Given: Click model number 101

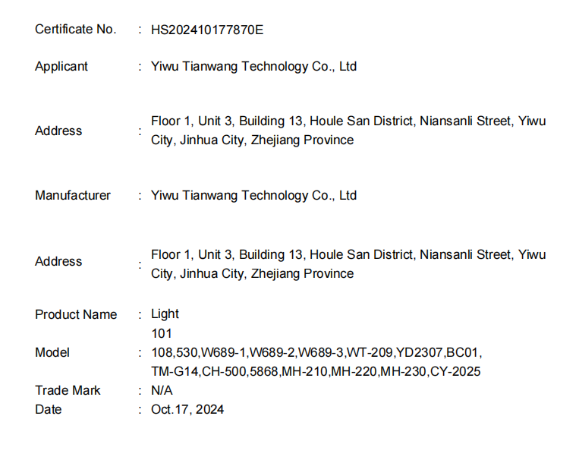Looking at the screenshot, I should pyautogui.click(x=162, y=333).
